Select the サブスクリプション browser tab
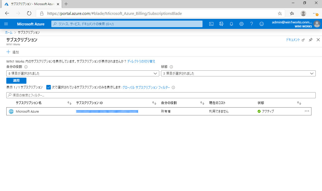This screenshot has width=322, height=191. click(x=31, y=4)
